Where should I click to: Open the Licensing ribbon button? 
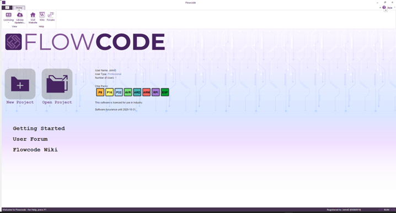8,17
